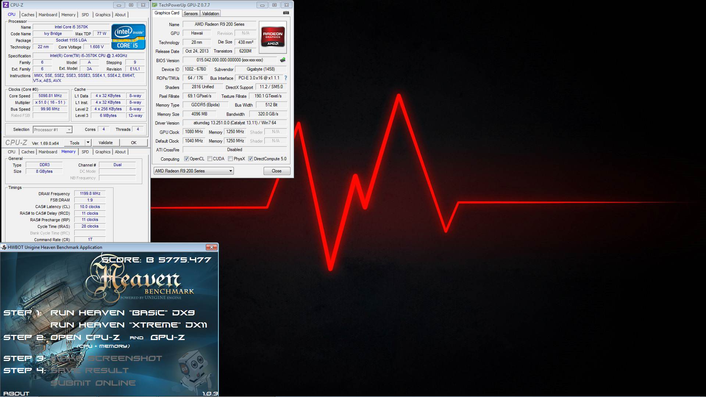Click the OK button in CPU-Z
Image resolution: width=706 pixels, height=397 pixels.
pyautogui.click(x=134, y=143)
